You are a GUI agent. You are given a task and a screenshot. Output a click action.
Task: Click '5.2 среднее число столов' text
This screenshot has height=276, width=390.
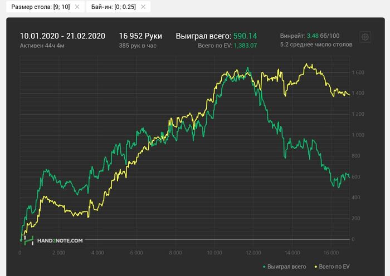[316, 45]
